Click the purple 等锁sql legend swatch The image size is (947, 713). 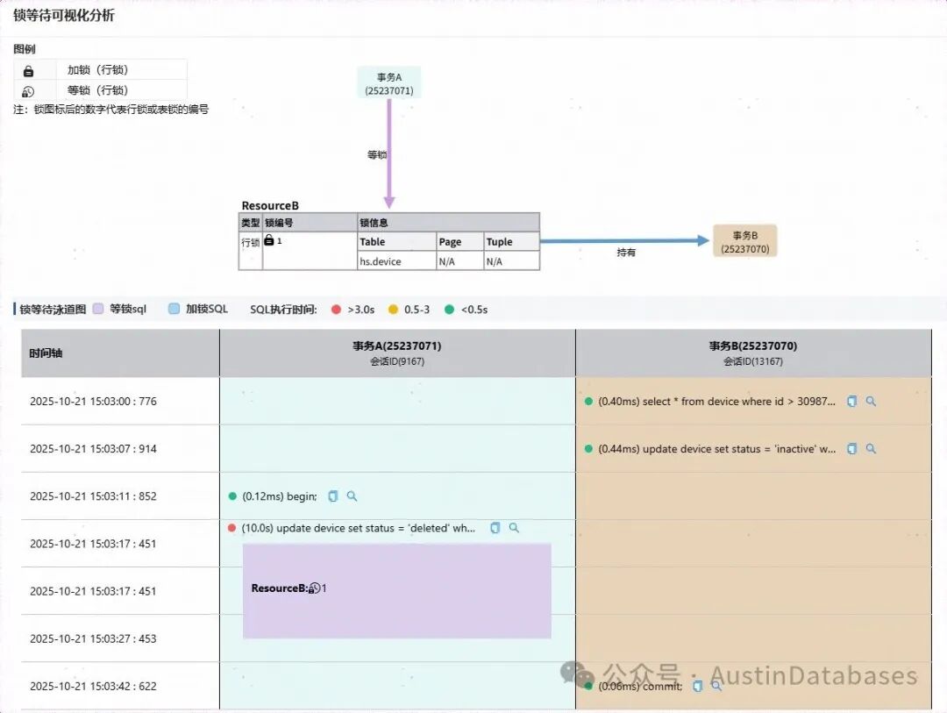point(98,309)
